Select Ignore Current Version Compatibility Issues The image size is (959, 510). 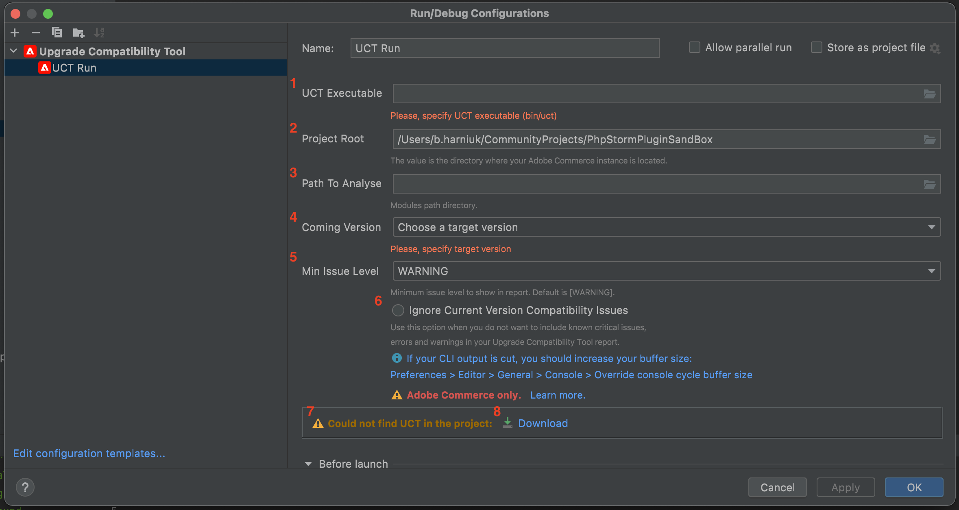tap(398, 310)
